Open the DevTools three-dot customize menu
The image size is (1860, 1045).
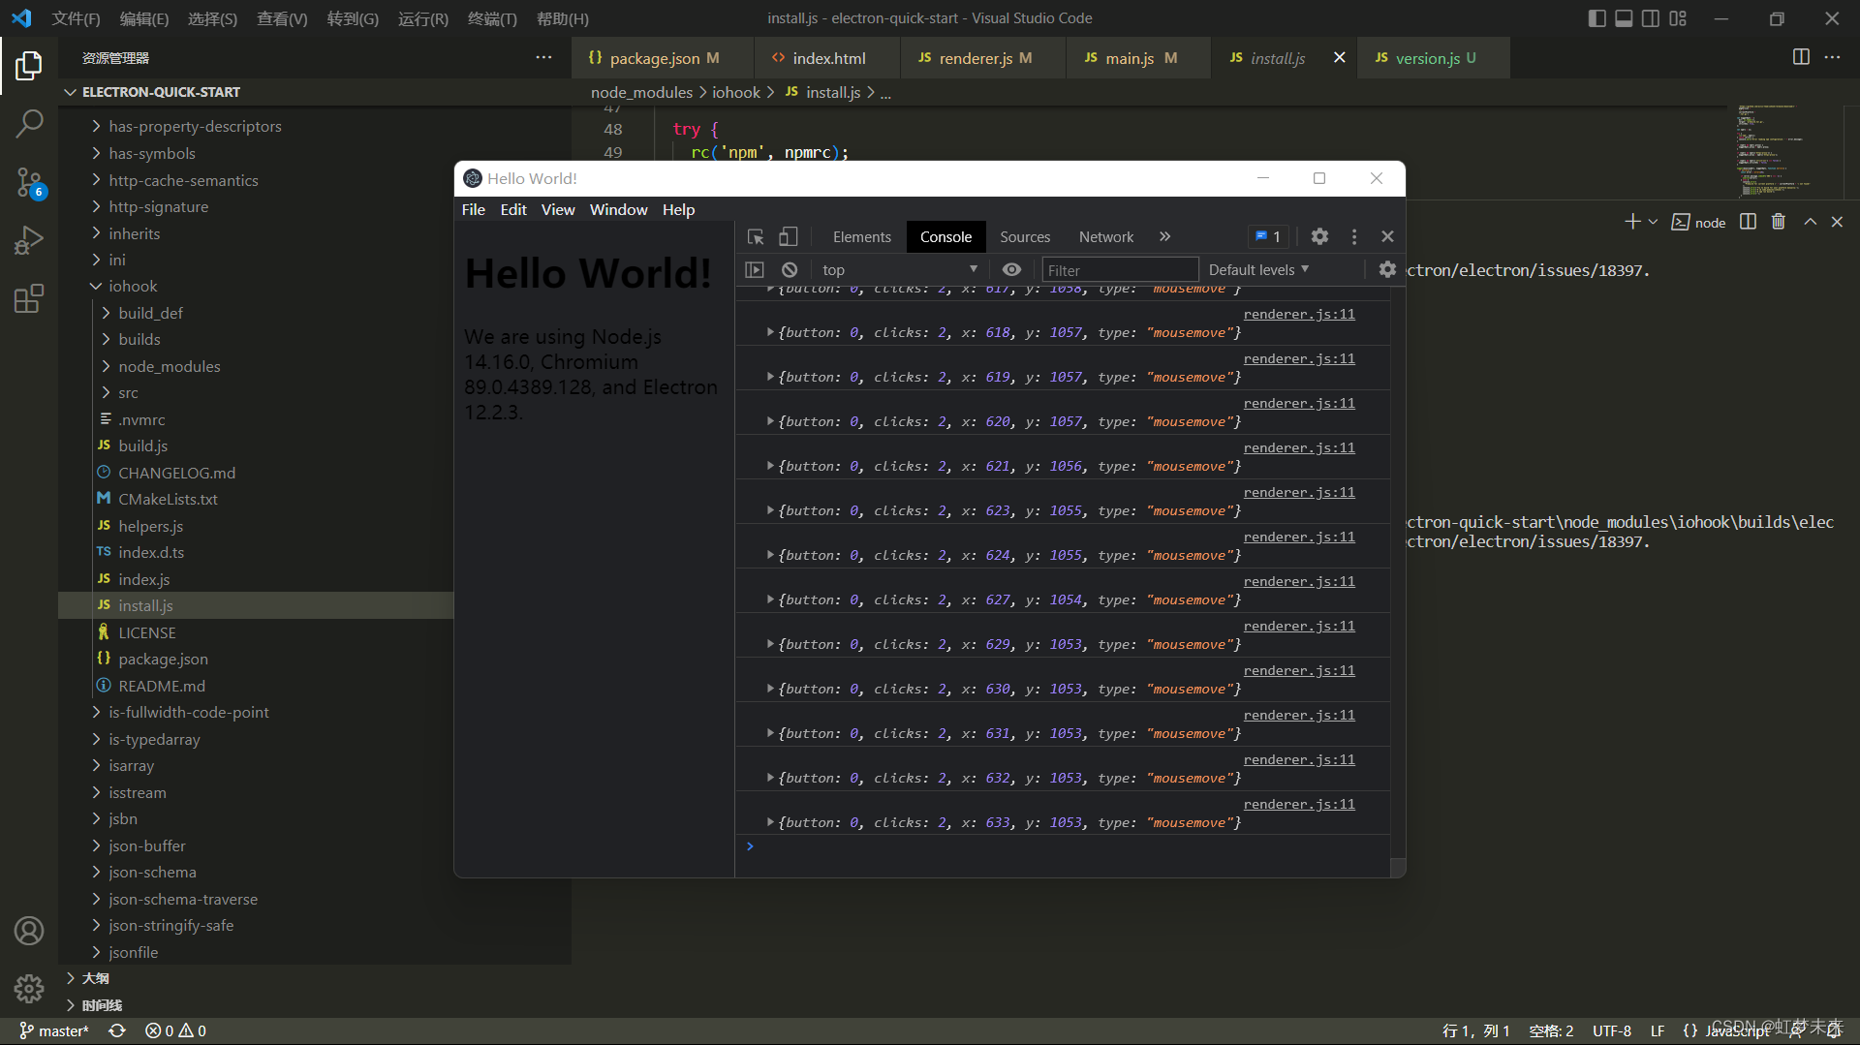coord(1354,236)
